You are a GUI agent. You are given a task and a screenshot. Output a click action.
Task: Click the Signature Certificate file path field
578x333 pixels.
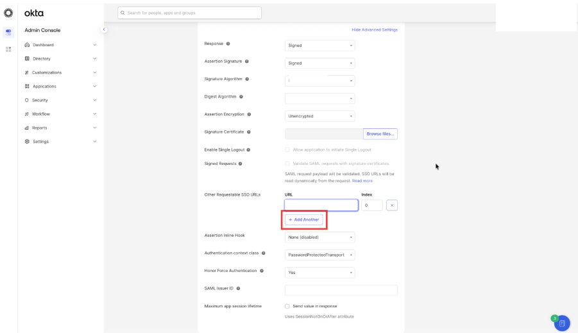click(x=324, y=134)
